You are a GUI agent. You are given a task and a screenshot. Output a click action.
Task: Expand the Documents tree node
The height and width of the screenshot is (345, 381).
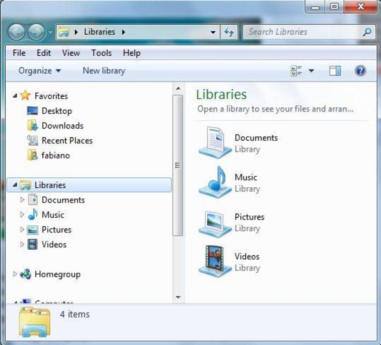pyautogui.click(x=22, y=200)
